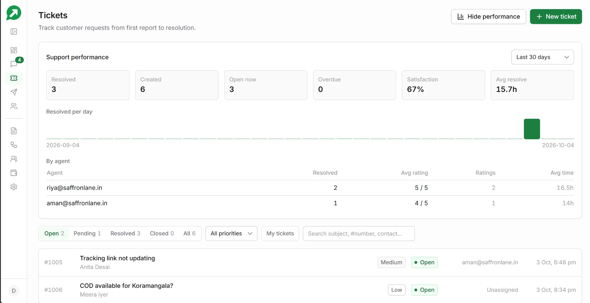This screenshot has height=303, width=590.
Task: Select the tickets icon in sidebar
Action: (14, 78)
